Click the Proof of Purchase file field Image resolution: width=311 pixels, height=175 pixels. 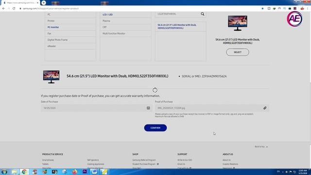(212, 108)
